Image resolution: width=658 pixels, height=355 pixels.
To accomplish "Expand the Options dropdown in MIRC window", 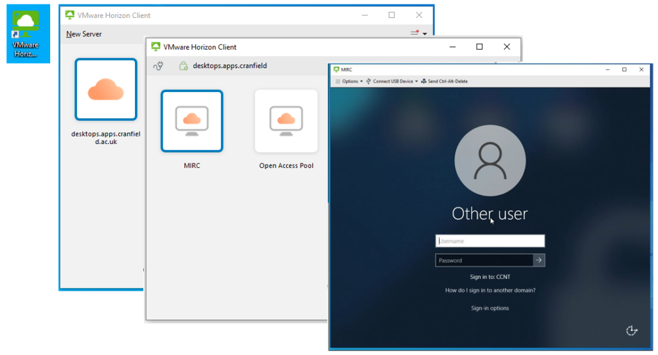I will click(x=350, y=82).
